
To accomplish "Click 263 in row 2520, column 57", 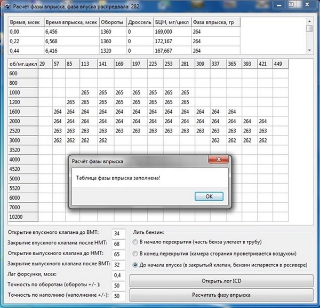I will pyautogui.click(x=59, y=131).
